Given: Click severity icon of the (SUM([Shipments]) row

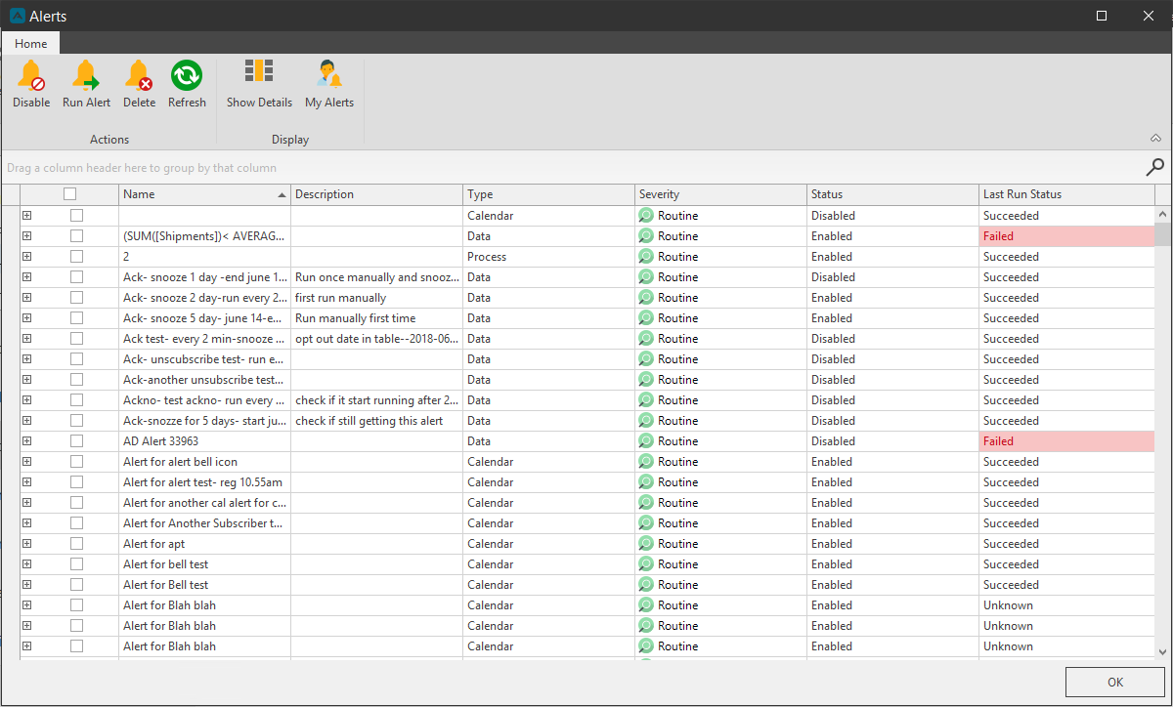Looking at the screenshot, I should point(645,236).
